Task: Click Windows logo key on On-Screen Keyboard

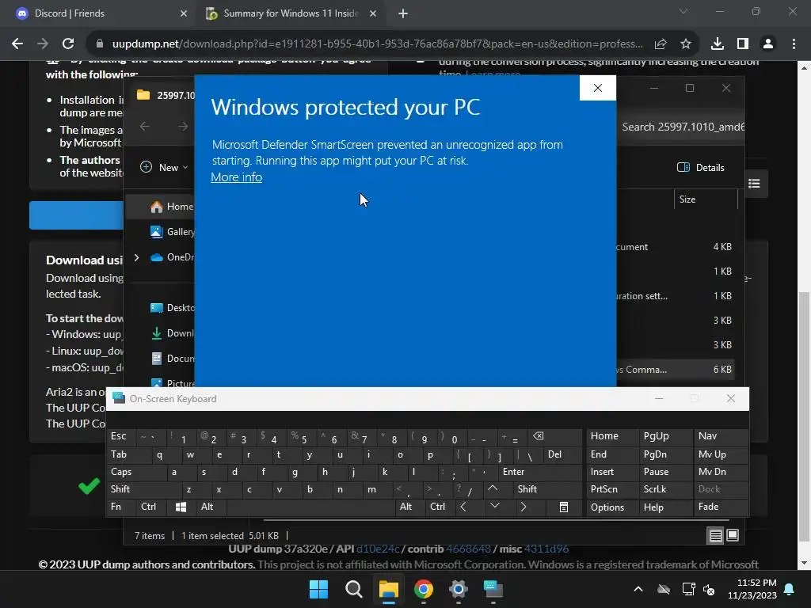Action: (181, 507)
